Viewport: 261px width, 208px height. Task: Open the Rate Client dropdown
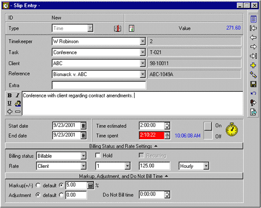[84, 166]
